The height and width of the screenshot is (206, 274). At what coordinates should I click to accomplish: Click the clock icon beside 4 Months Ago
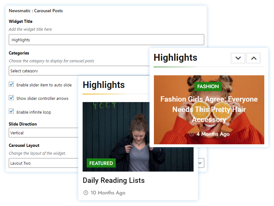pos(192,134)
